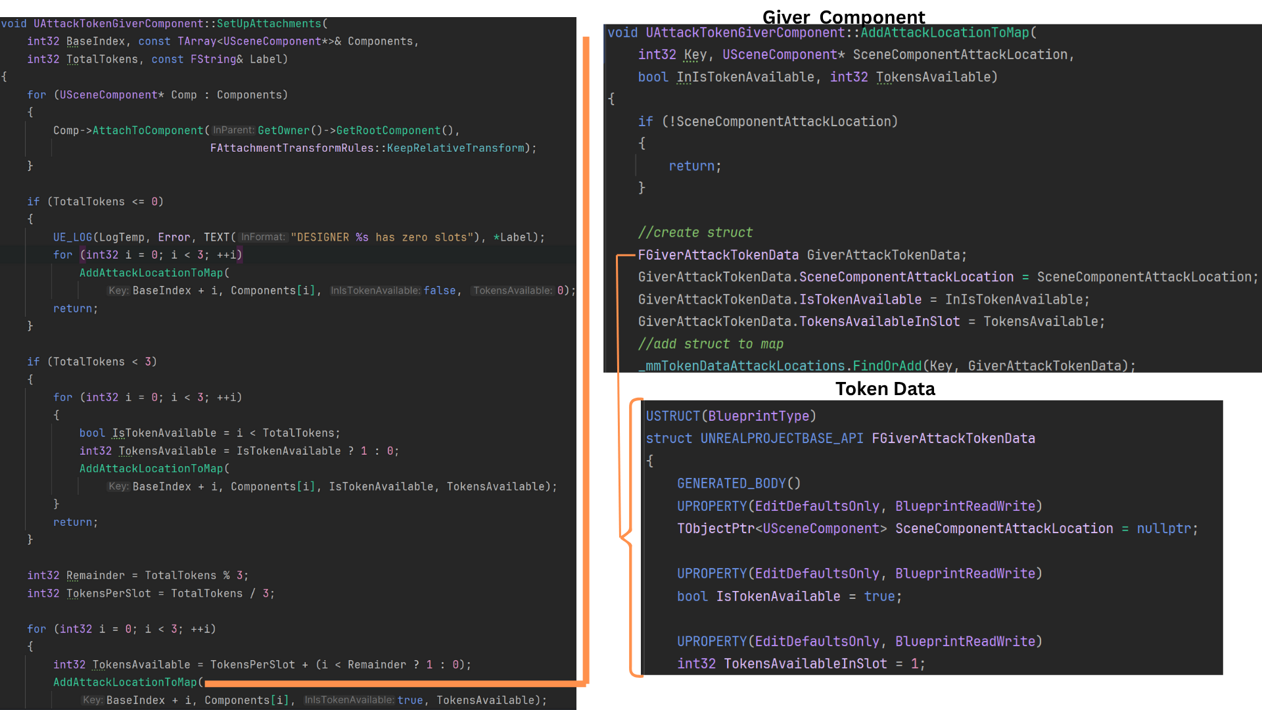This screenshot has width=1262, height=710.
Task: Click the AddAttackLocationToMap function definition name
Action: pyautogui.click(x=945, y=33)
